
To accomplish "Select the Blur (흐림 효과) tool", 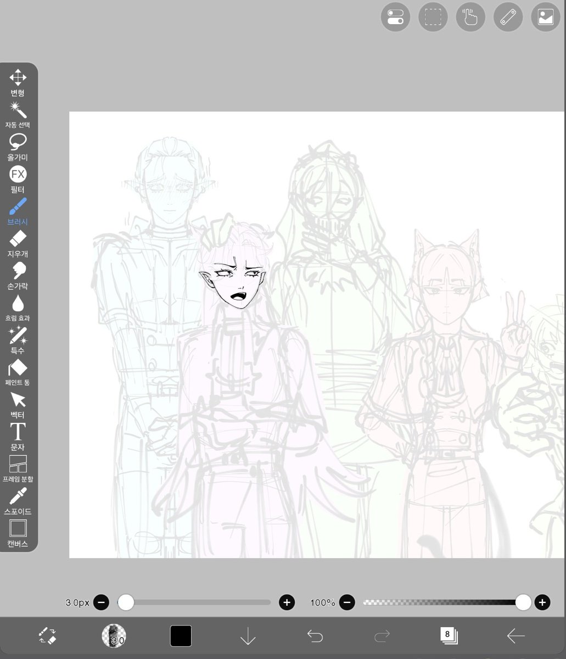I will [x=18, y=308].
